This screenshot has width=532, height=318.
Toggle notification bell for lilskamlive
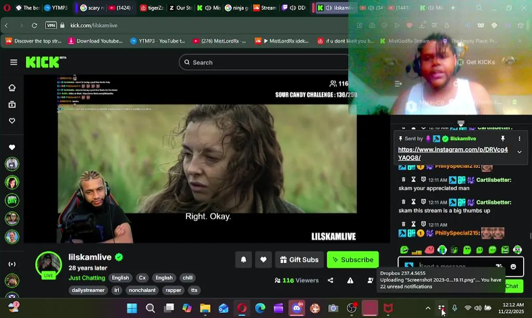[243, 260]
